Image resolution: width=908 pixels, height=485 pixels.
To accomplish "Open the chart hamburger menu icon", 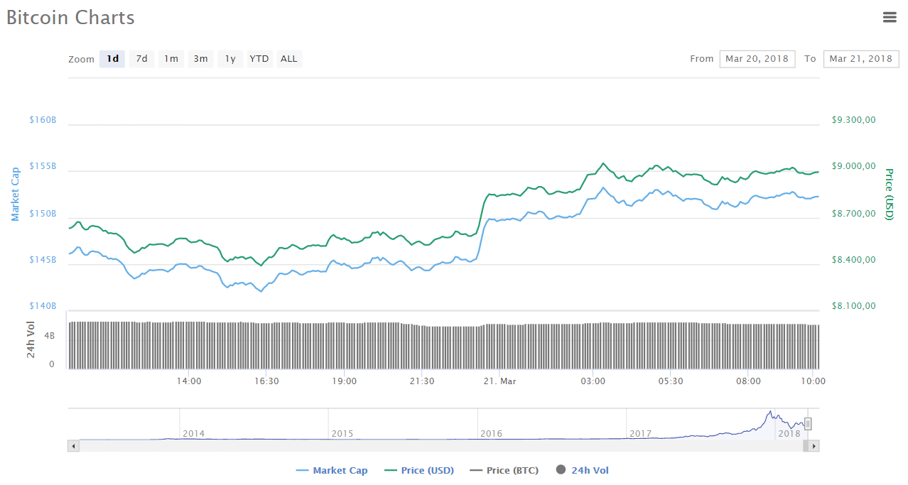I will click(x=890, y=17).
